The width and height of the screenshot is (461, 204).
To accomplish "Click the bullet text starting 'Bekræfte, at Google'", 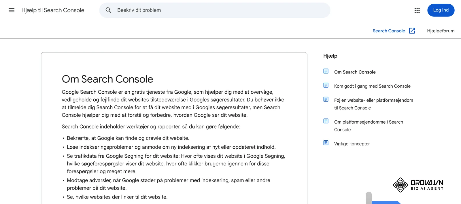I will 128,138.
